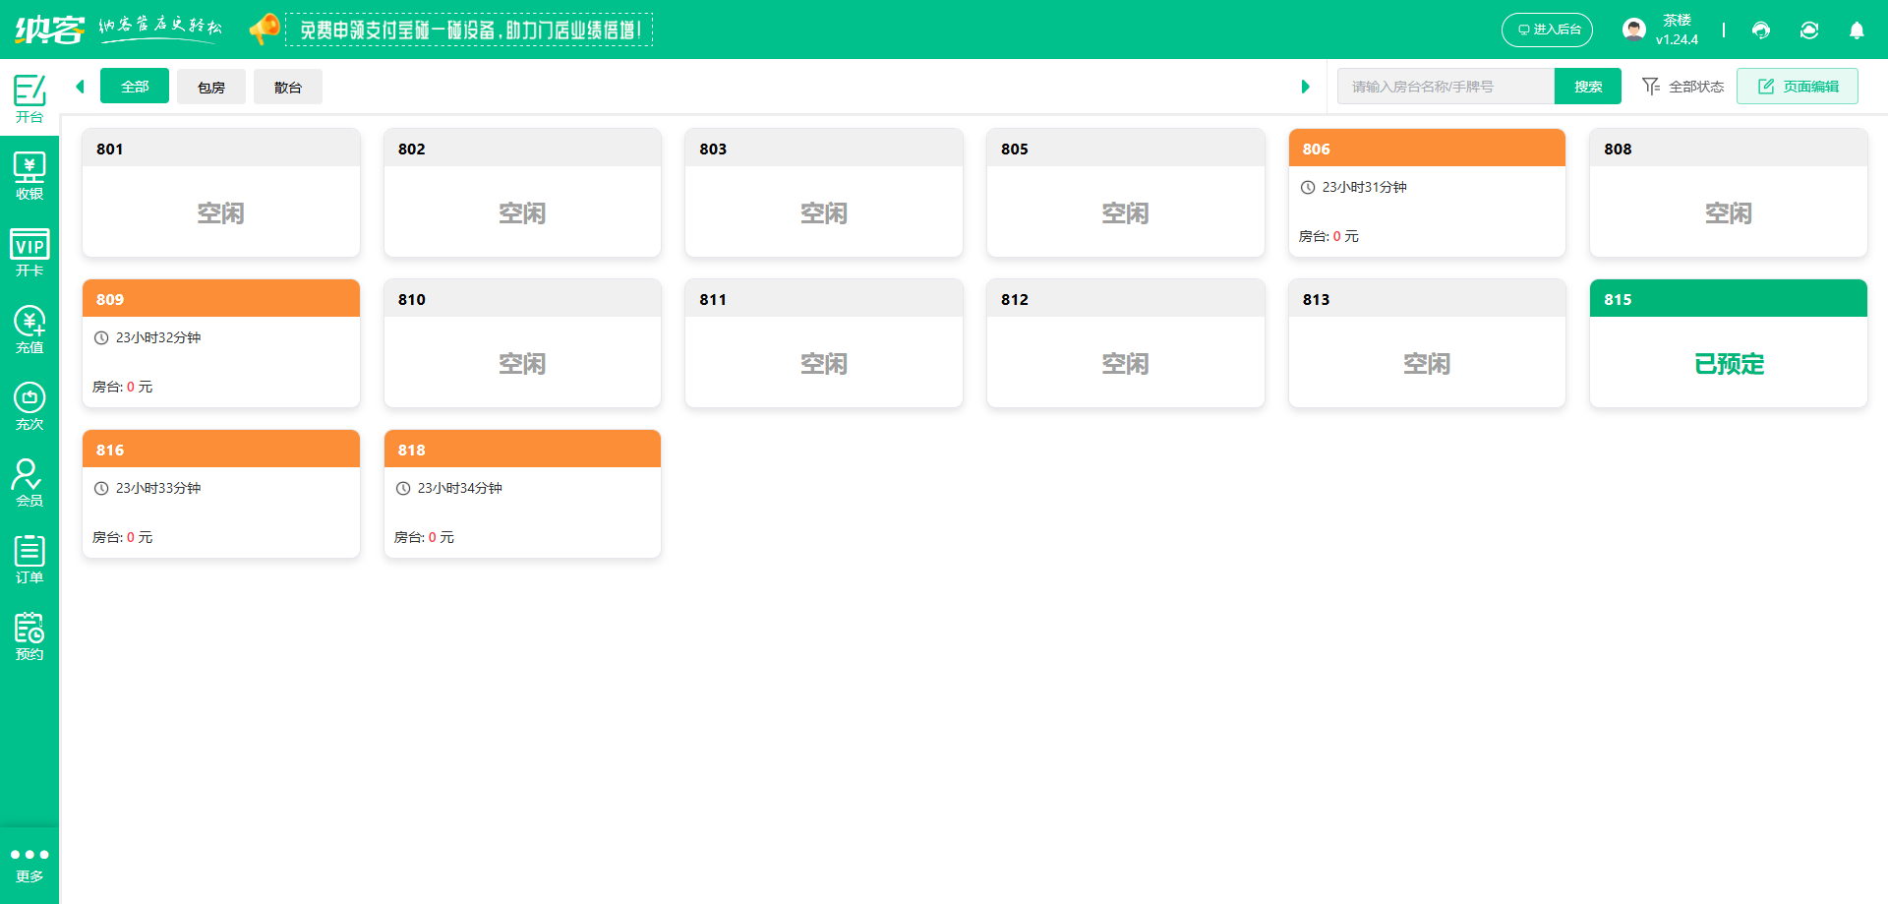Switch to the 散台 tab

point(288,87)
